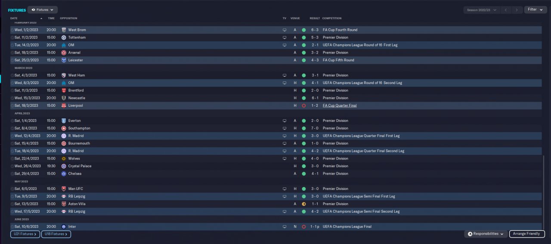The image size is (551, 244).
Task: Click the Arrange Friendly button
Action: pos(527,234)
